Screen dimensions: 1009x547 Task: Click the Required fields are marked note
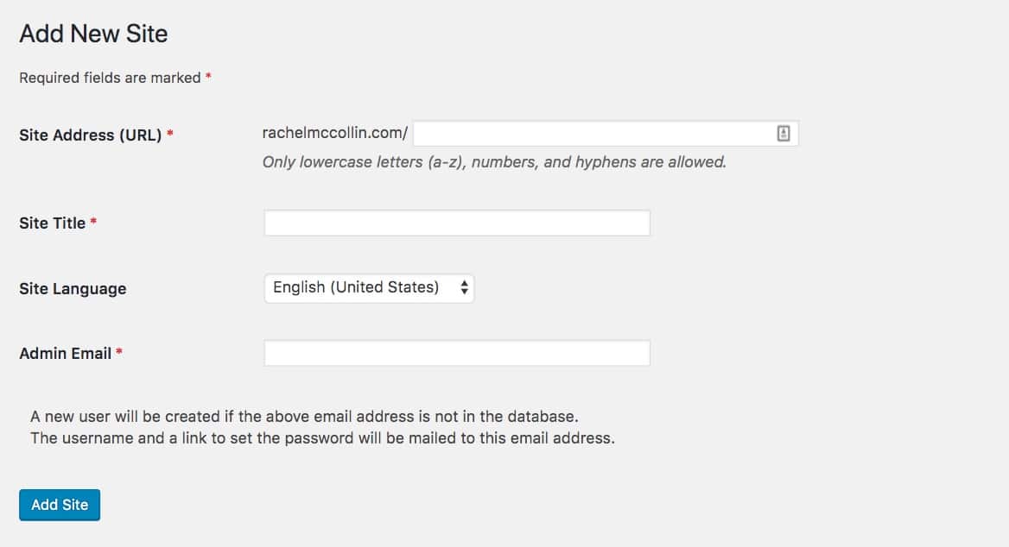(110, 78)
